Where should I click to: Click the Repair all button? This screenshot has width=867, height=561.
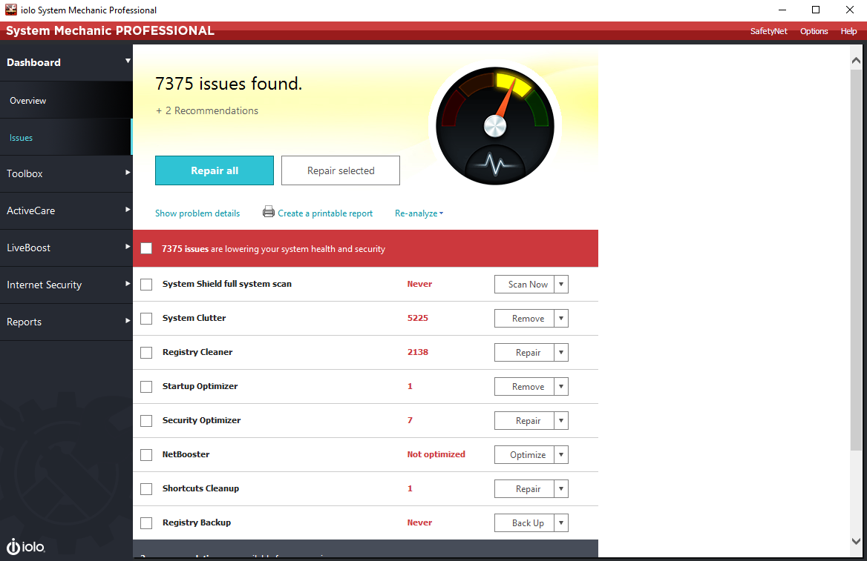[215, 170]
